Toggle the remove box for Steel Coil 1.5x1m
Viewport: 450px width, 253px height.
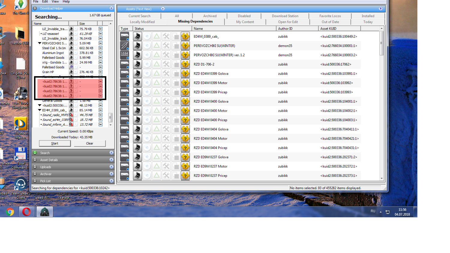tap(100, 48)
